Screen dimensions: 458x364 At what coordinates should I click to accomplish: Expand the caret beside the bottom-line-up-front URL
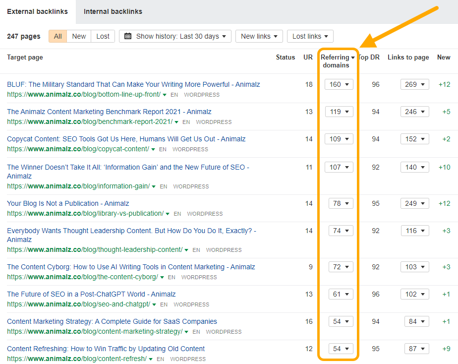pyautogui.click(x=164, y=94)
